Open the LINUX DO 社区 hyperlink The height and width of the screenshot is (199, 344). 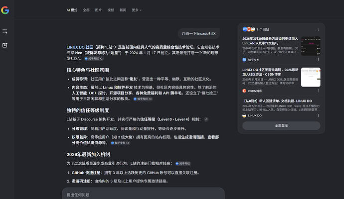tap(80, 47)
